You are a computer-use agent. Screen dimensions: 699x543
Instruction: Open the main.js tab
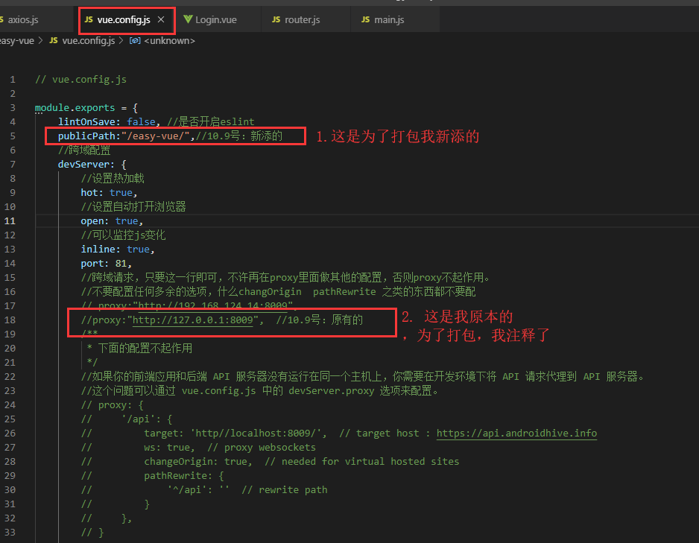click(389, 19)
